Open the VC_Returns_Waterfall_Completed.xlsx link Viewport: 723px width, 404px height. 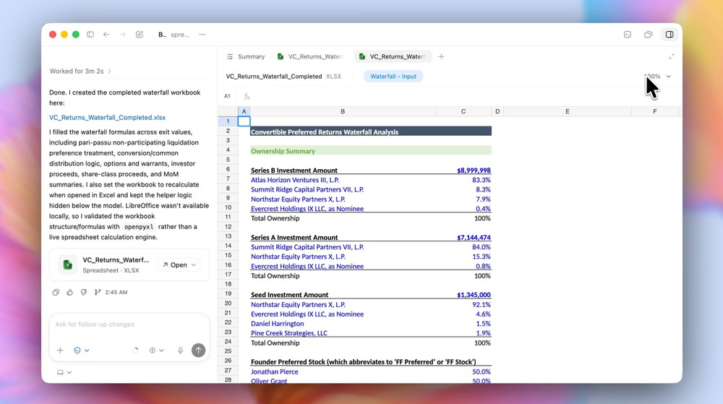coord(107,117)
